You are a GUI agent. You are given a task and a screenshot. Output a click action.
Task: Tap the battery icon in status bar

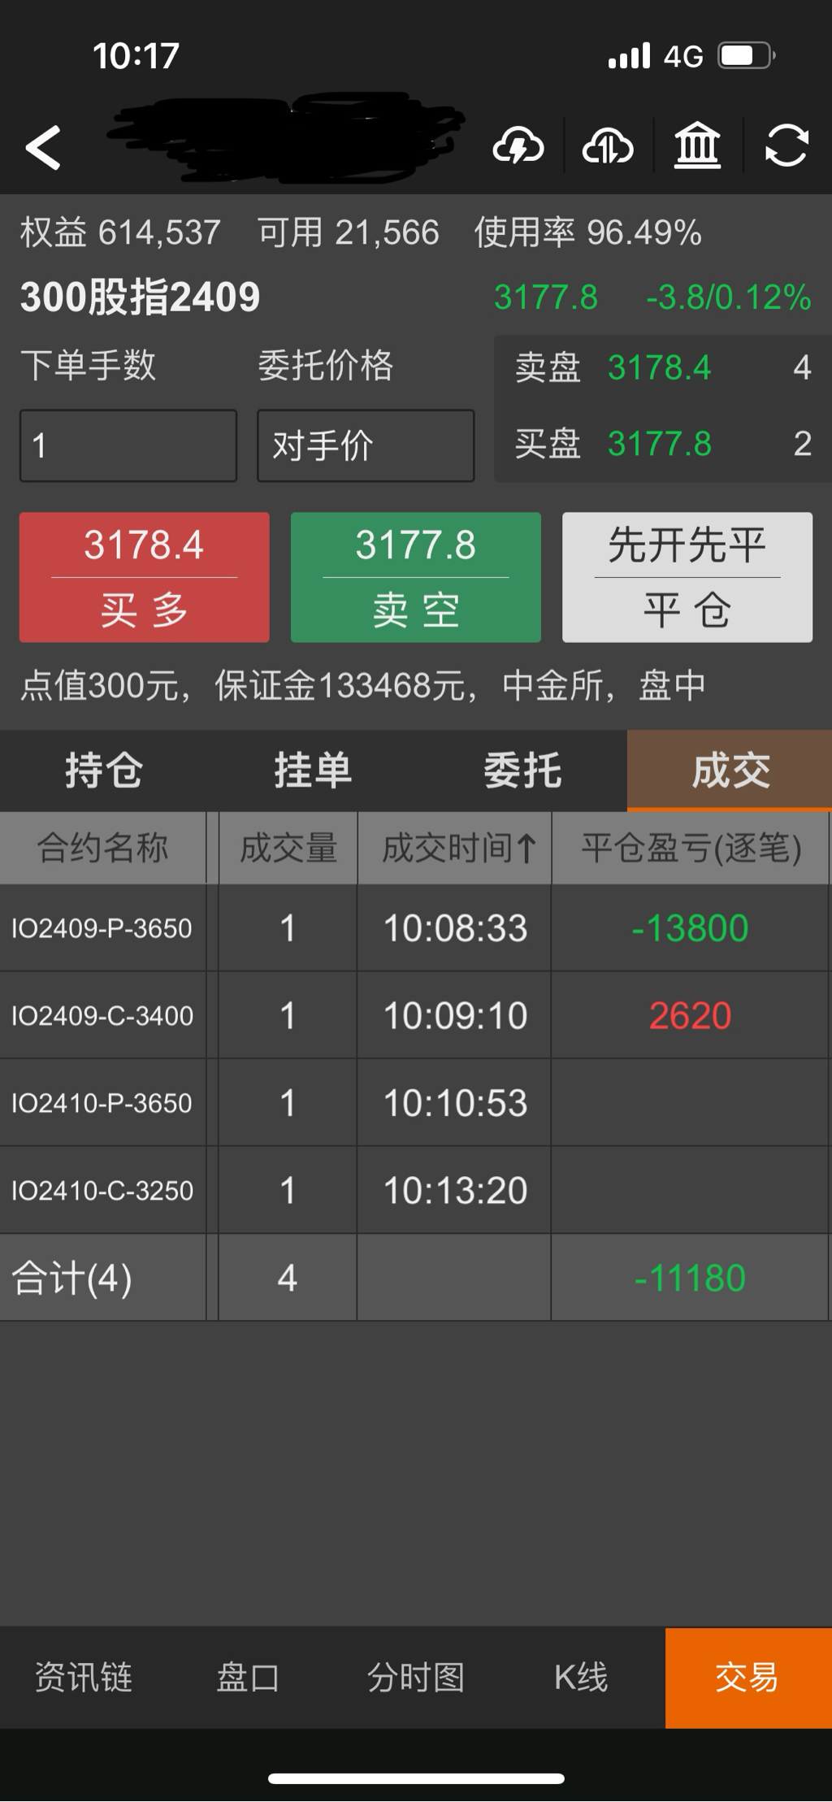point(747,56)
